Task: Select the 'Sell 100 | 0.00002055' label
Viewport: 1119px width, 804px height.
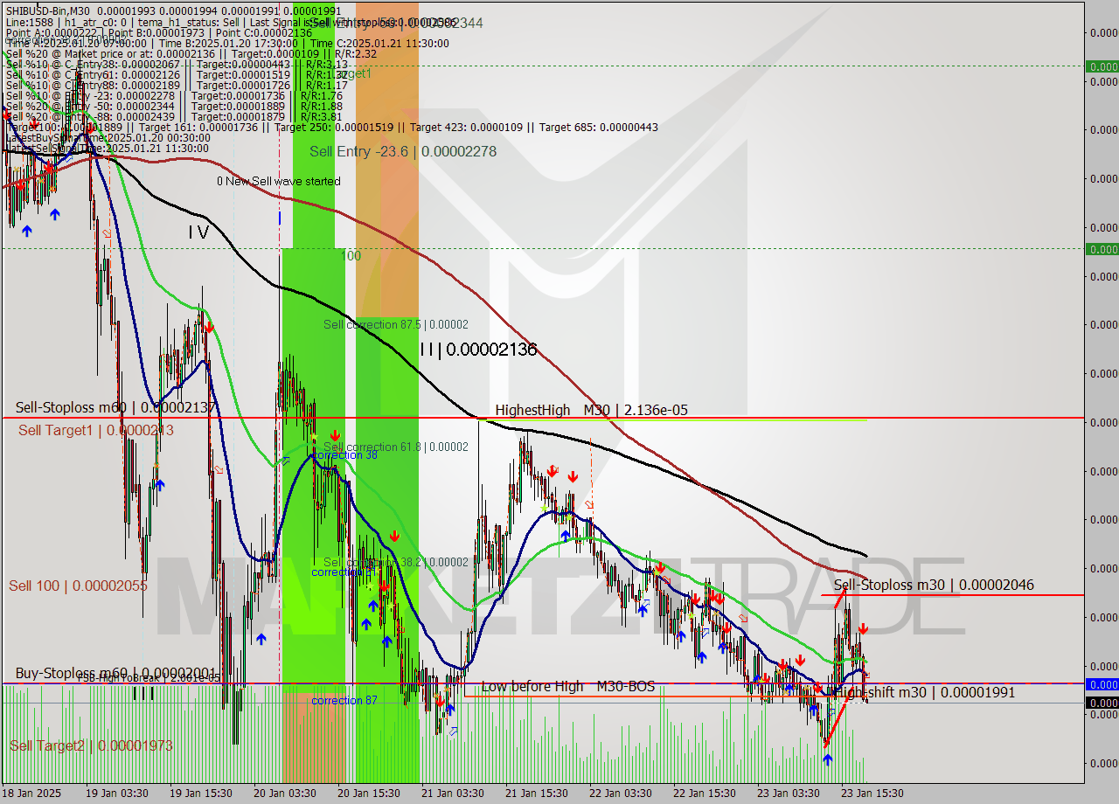Action: tap(79, 586)
